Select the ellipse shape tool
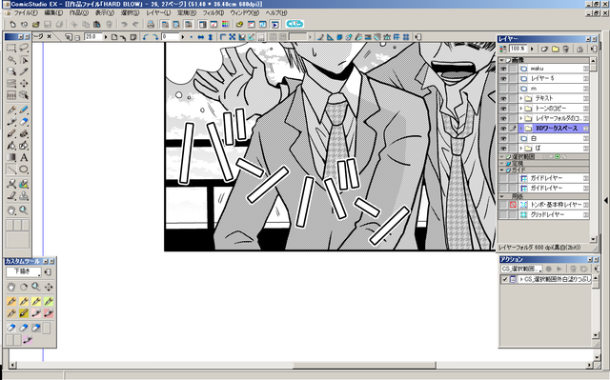610x380 pixels. [x=24, y=170]
